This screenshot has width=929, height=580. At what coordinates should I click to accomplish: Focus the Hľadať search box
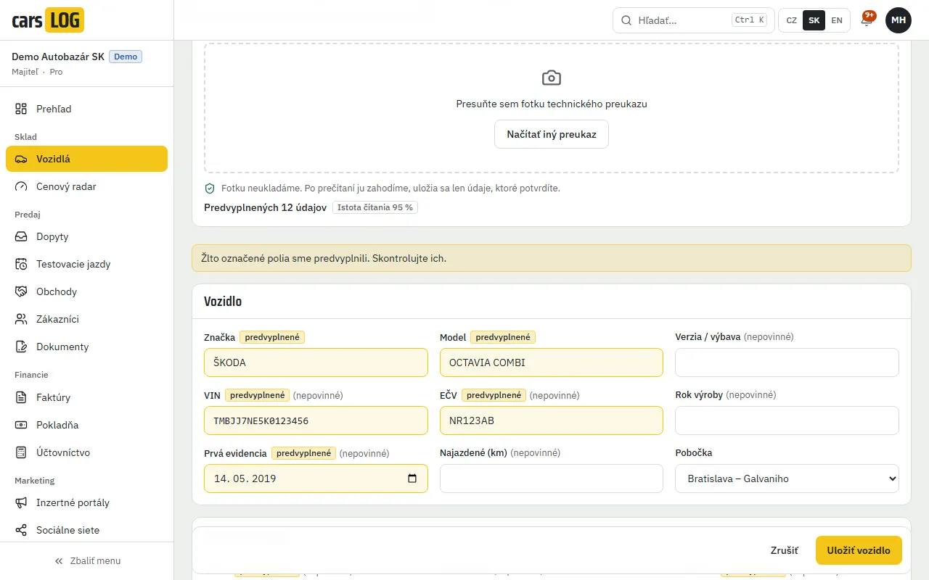coord(693,20)
